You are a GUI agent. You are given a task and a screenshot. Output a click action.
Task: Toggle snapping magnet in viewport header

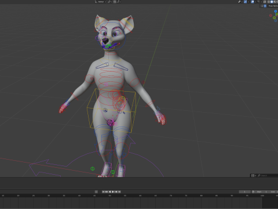click(x=115, y=2)
